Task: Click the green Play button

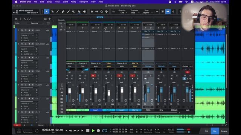Action: pos(93,130)
